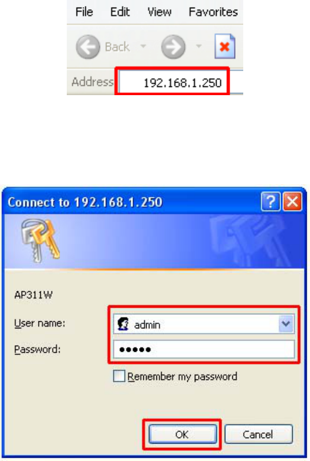The height and width of the screenshot is (461, 310).
Task: Expand the User name dropdown arrow
Action: [286, 324]
